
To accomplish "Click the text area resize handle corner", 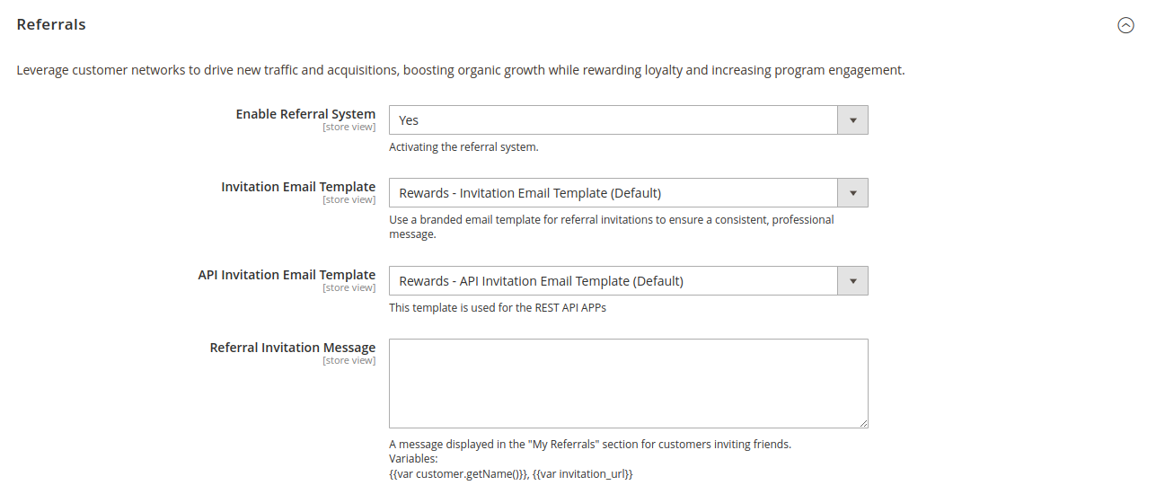I will (863, 423).
